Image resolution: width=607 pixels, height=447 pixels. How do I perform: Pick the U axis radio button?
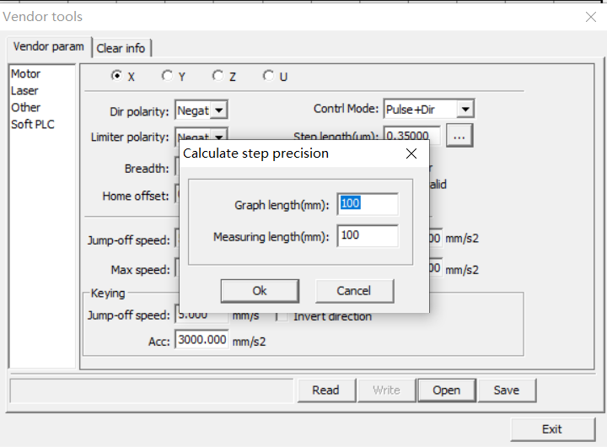point(268,76)
